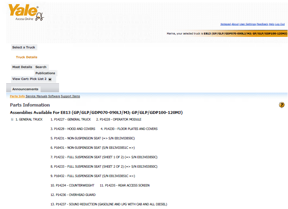Click the Log Out link
The width and height of the screenshot is (288, 209).
(x=280, y=24)
